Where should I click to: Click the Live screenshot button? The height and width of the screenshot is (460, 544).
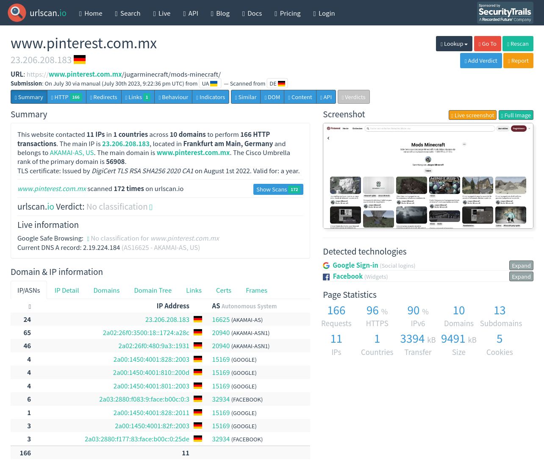tap(472, 115)
